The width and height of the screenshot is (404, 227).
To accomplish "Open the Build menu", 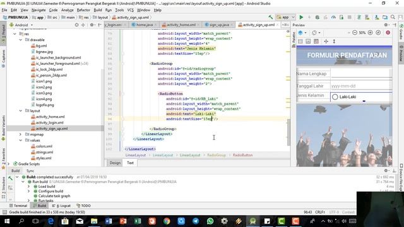I will 98,10.
